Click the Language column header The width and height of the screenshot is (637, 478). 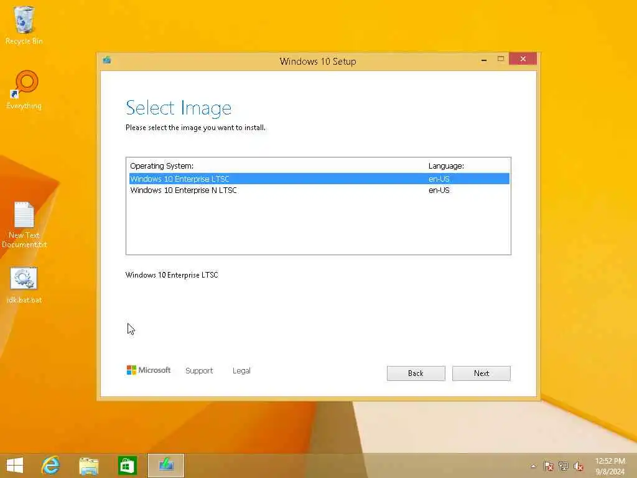point(446,166)
